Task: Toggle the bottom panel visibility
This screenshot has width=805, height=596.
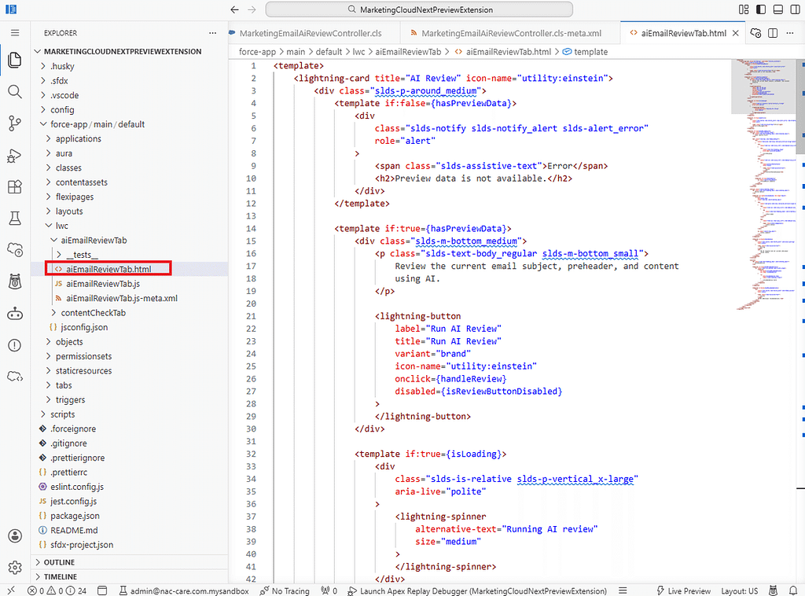Action: (778, 9)
